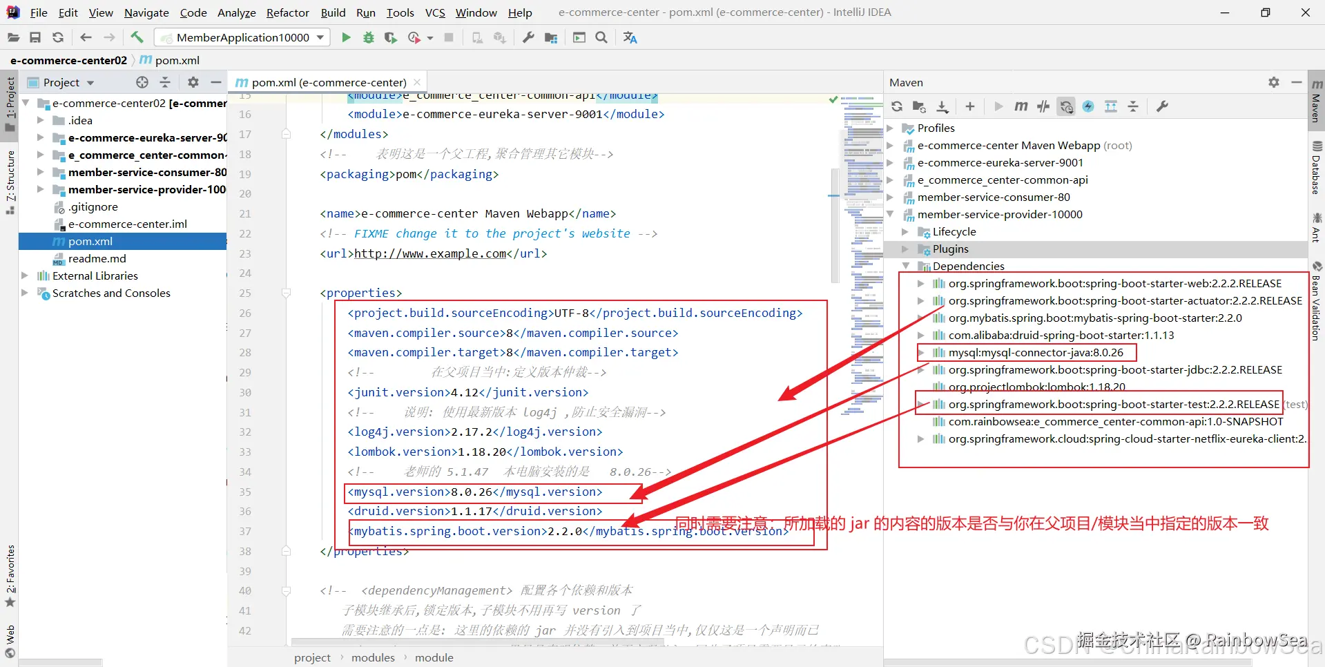Fold the properties block at line 25

pos(286,293)
